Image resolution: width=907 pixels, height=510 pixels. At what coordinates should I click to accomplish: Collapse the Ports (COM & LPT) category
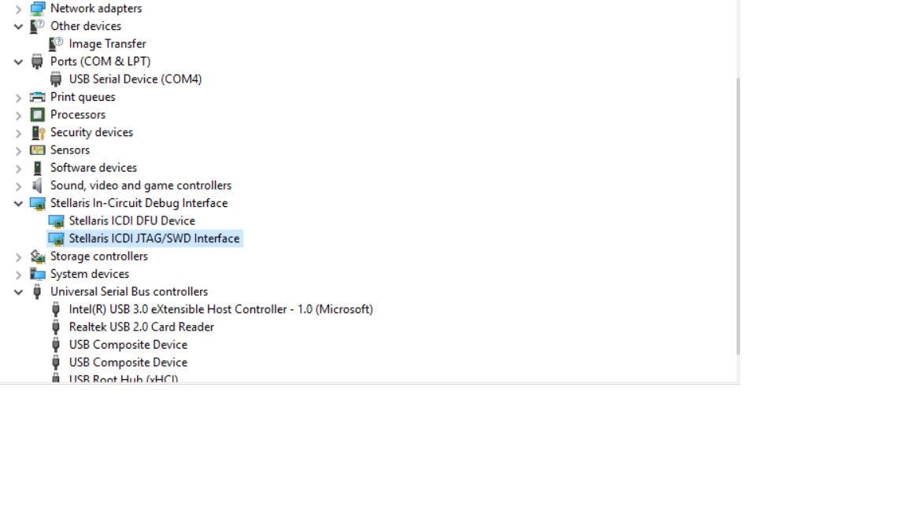(18, 61)
